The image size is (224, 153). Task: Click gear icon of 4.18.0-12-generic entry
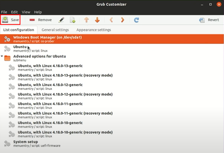pyautogui.click(x=12, y=87)
